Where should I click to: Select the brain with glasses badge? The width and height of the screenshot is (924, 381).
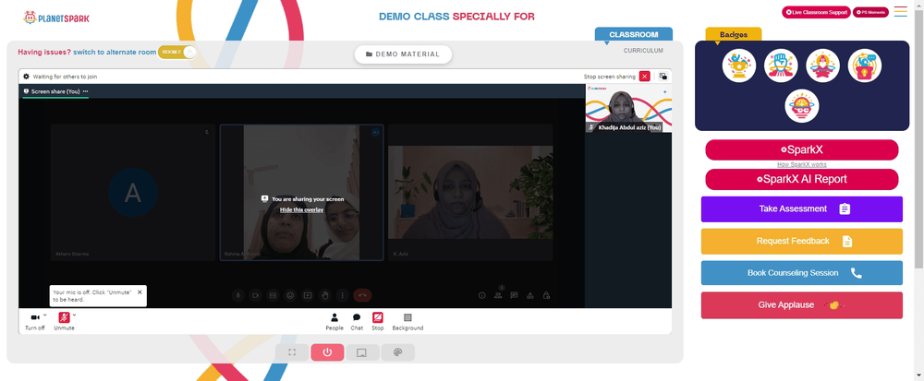801,106
